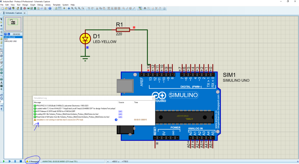Select the Text Script 'A' tool
Image resolution: width=299 pixels, height=164 pixels.
coord(2,83)
